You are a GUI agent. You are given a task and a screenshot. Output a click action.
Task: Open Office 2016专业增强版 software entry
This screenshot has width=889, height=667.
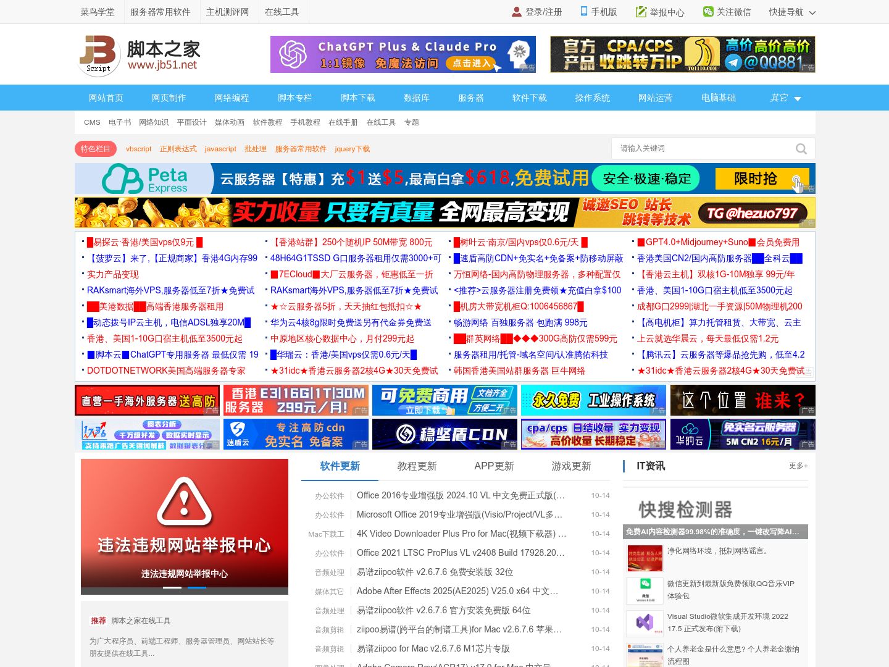(461, 495)
